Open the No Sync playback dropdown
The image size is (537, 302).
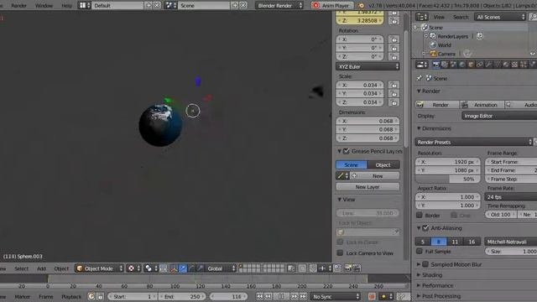pos(336,296)
